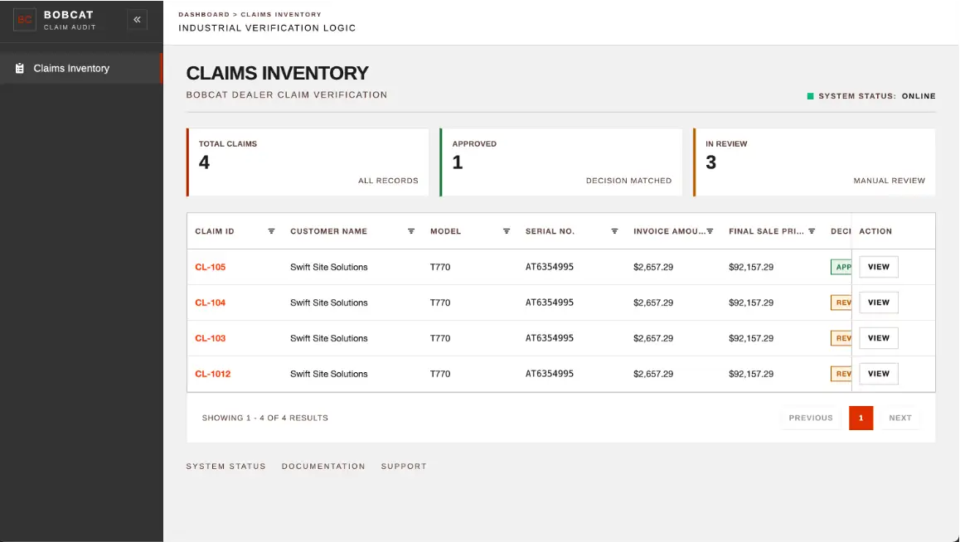This screenshot has width=960, height=542.
Task: Open the Serial No. column filter
Action: (614, 231)
